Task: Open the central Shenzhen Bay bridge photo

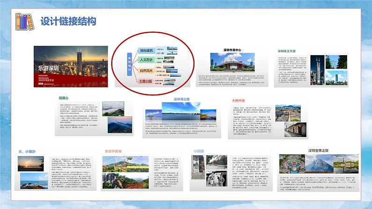Action: pyautogui.click(x=181, y=111)
